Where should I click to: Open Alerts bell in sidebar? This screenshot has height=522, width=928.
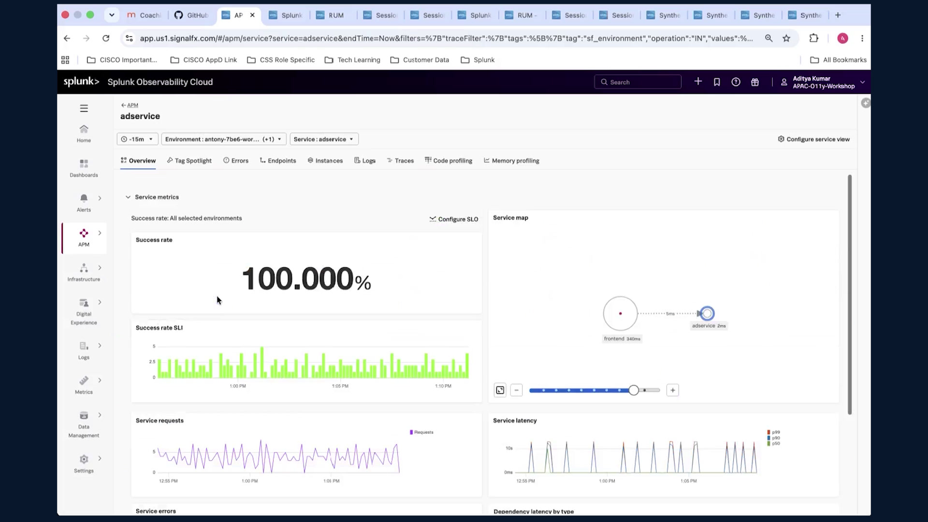point(84,203)
